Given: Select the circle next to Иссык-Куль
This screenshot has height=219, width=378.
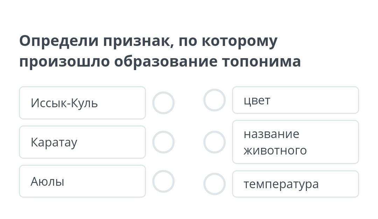Looking at the screenshot, I should click(163, 103).
